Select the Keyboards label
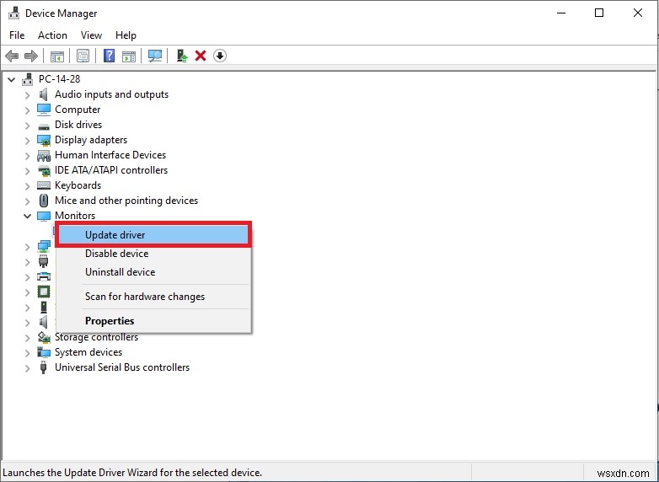 [x=78, y=185]
